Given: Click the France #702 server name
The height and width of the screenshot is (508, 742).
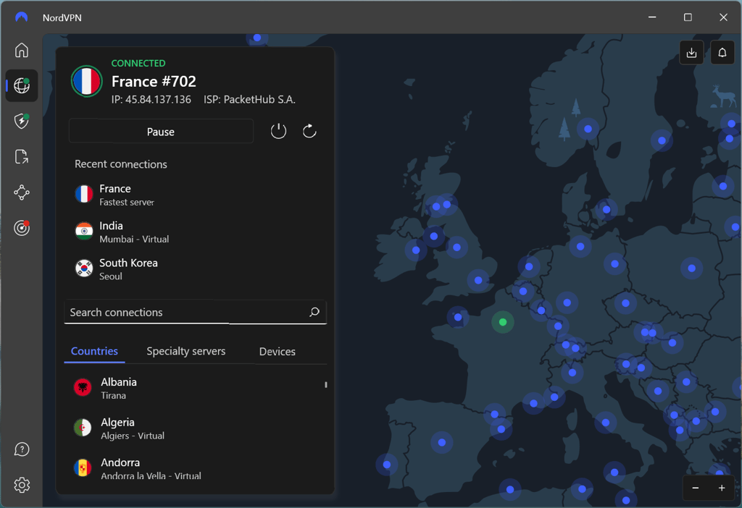Looking at the screenshot, I should 154,81.
